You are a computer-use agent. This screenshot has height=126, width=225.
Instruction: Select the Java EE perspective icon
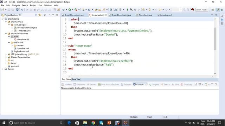(x=218, y=10)
